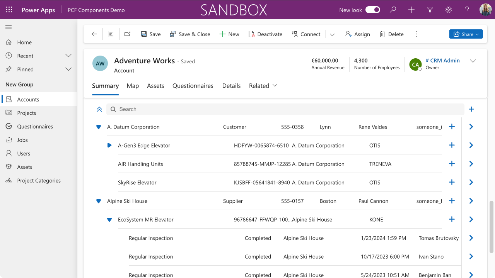
Task: Open the user profile avatar
Action: [486, 10]
